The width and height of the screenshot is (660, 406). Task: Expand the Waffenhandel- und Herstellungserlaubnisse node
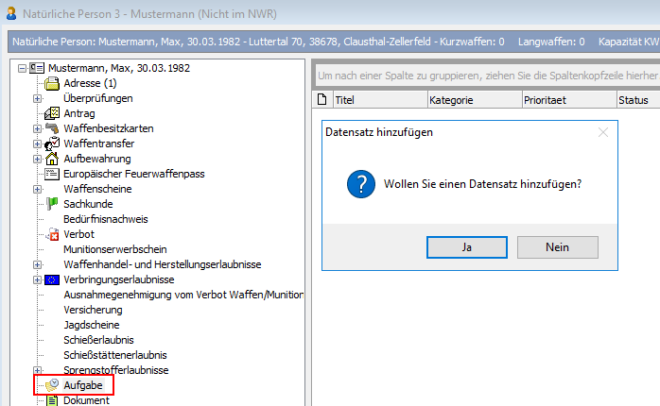pyautogui.click(x=38, y=264)
